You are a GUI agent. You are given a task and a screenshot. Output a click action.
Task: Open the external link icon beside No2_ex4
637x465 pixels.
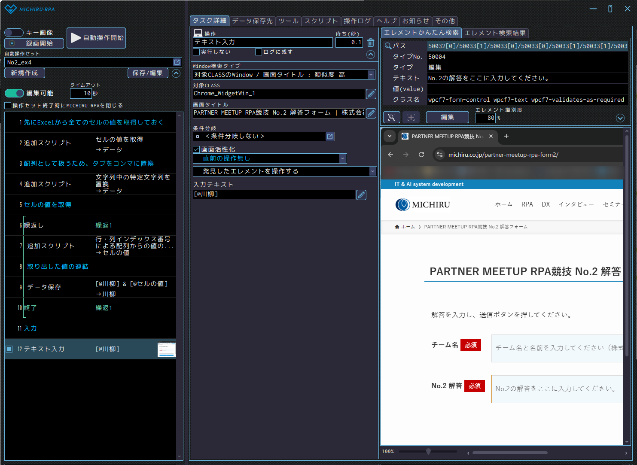coord(177,62)
